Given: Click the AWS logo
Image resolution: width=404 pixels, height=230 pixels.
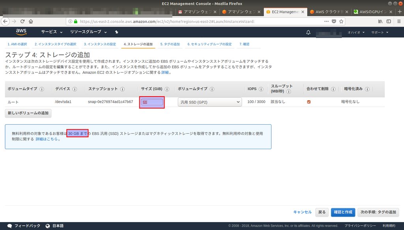Looking at the screenshot, I should [x=21, y=32].
